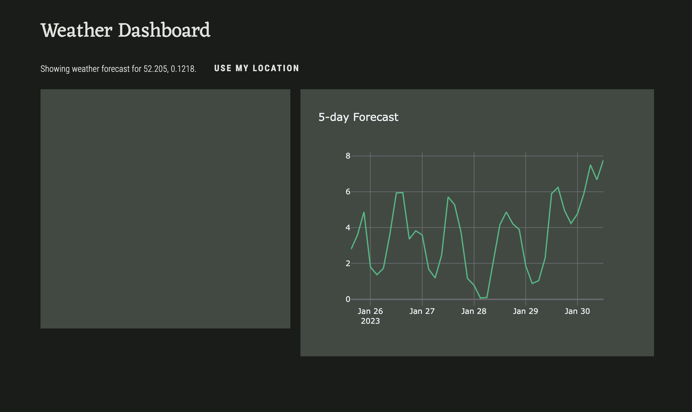The image size is (692, 412).
Task: Click the forecast line's lowest point near Jan 28
Action: [481, 298]
